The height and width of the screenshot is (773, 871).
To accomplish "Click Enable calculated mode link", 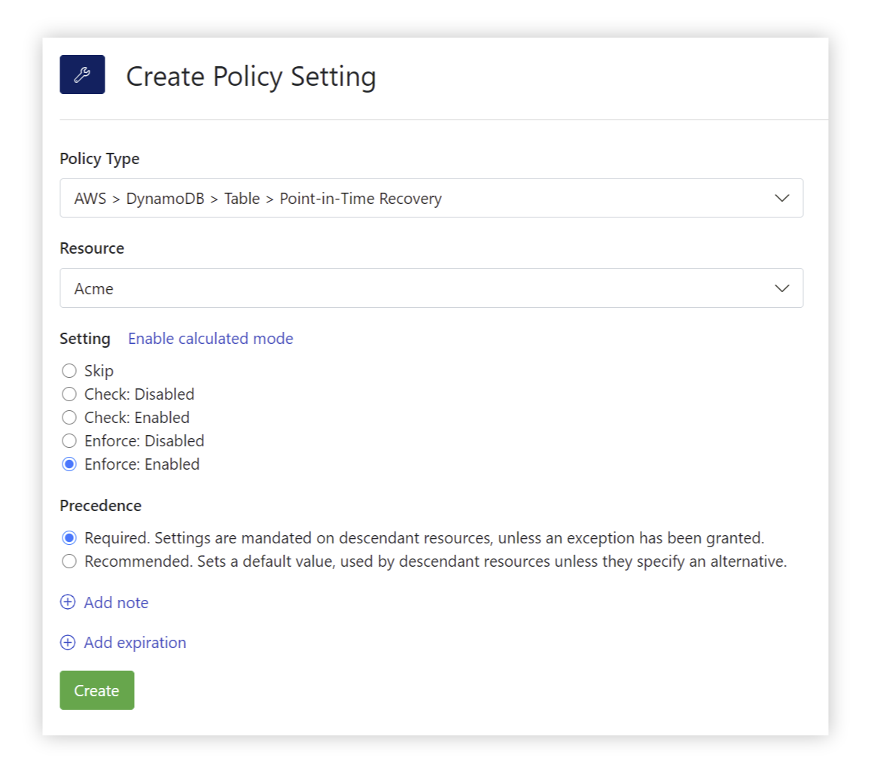I will tap(210, 338).
